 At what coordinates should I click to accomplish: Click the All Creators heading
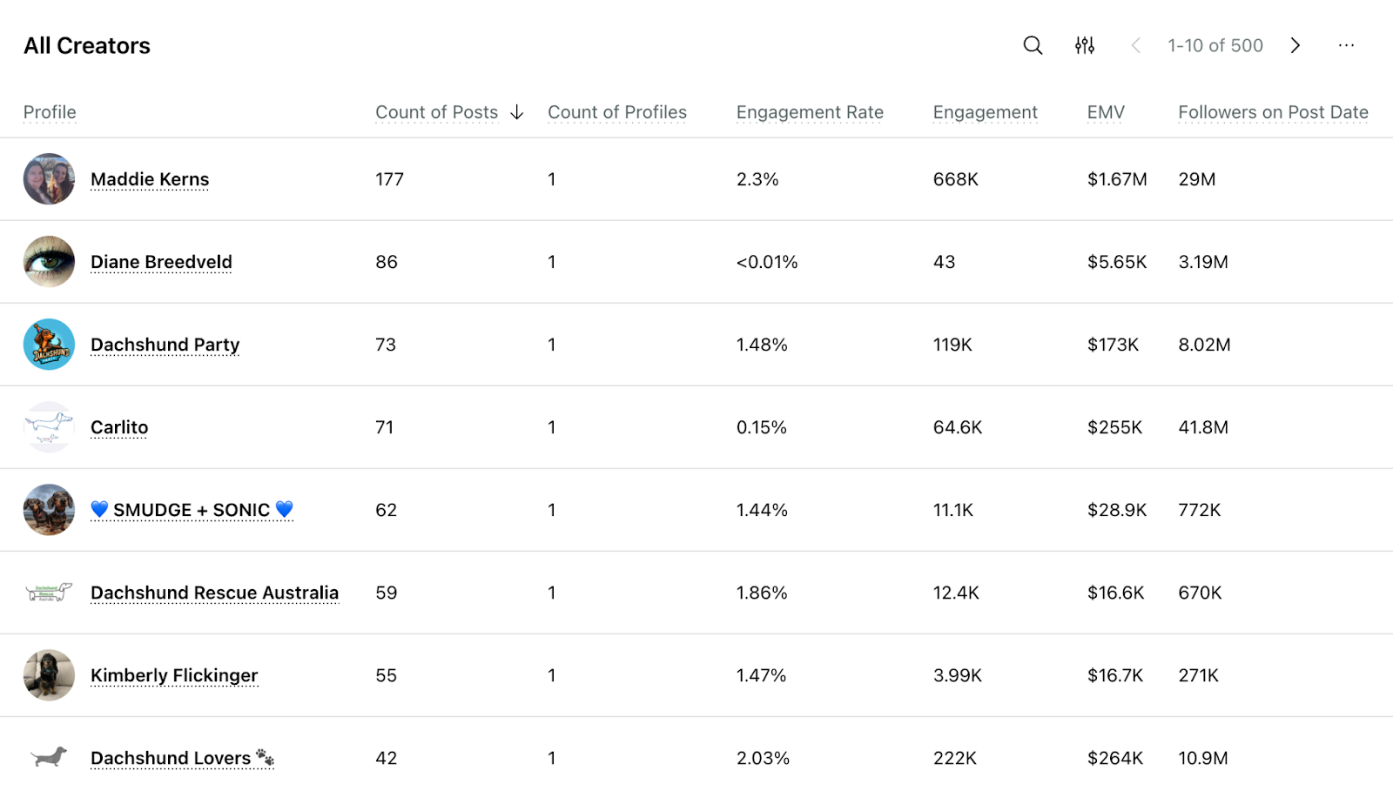tap(86, 45)
